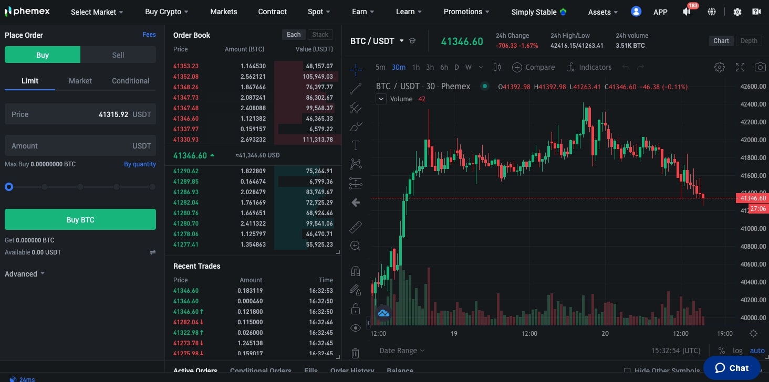The image size is (769, 382).
Task: Switch to Depth chart view
Action: click(x=749, y=41)
